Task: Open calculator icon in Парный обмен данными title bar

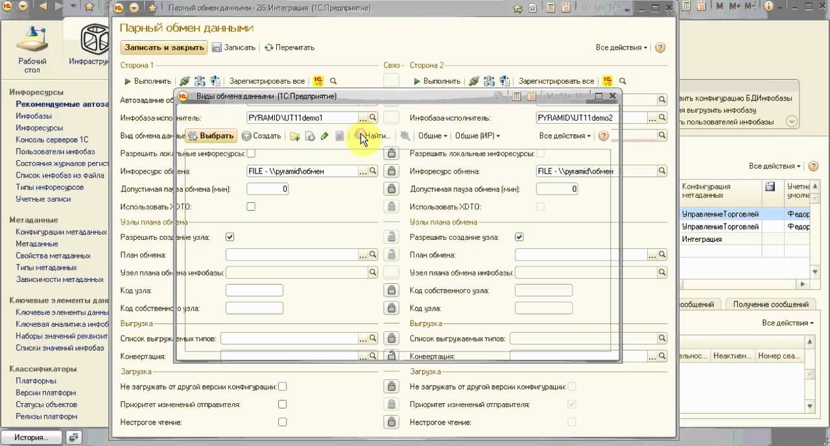Action: click(551, 8)
